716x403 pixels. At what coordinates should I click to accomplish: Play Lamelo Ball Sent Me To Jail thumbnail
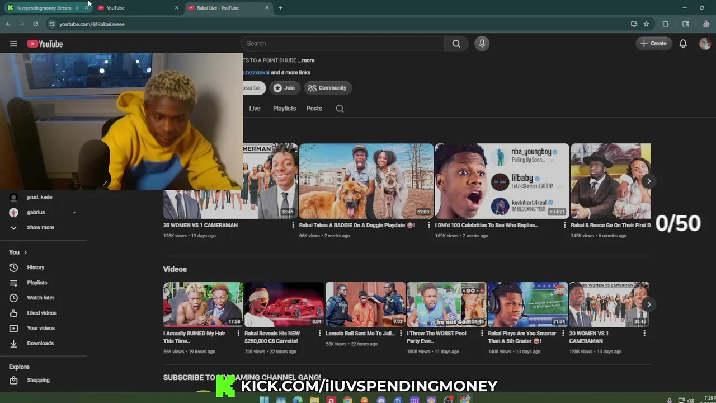click(365, 304)
